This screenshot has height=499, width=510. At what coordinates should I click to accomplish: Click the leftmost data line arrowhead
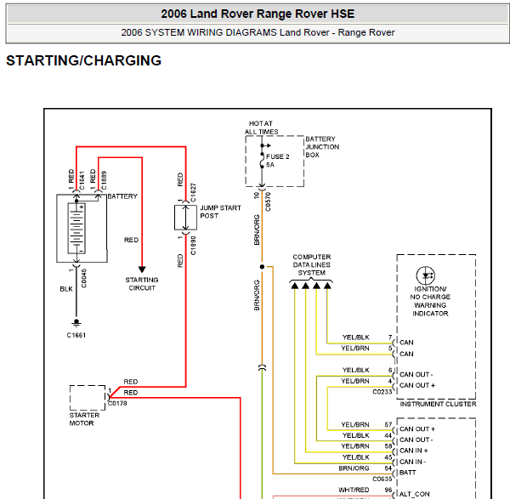coord(295,286)
